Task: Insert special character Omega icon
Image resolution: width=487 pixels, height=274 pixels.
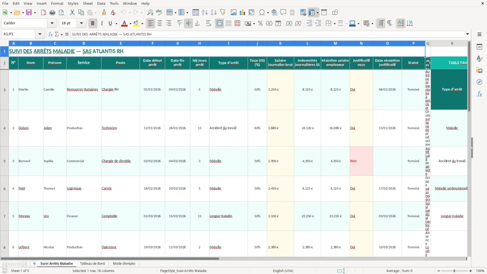Action: coord(262,13)
